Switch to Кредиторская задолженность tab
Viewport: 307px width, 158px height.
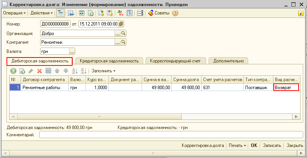point(109,61)
